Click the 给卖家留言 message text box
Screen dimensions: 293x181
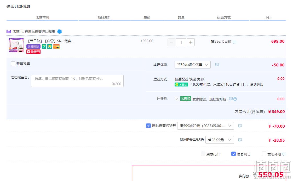click(77, 81)
